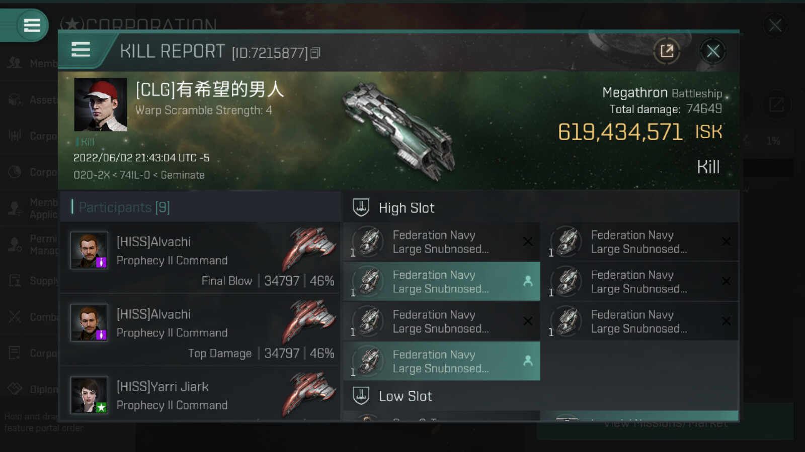Click the first left-column Federation Navy Snubnosed module

(442, 242)
